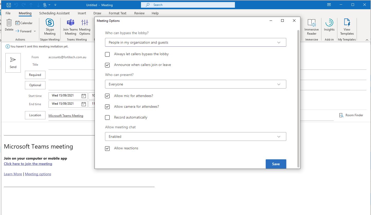Switch to Format Text tab

(x=118, y=13)
